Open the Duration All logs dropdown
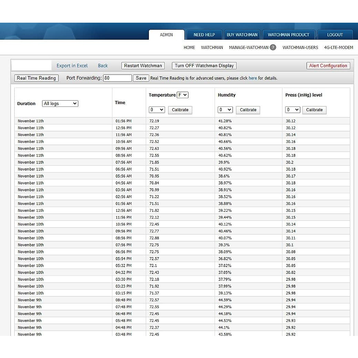 [60, 104]
